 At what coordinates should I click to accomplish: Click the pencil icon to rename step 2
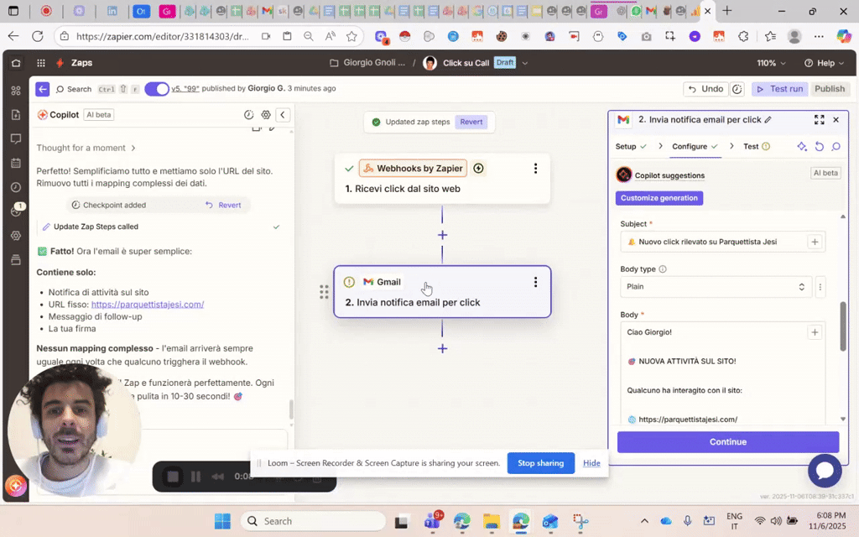[x=768, y=120]
